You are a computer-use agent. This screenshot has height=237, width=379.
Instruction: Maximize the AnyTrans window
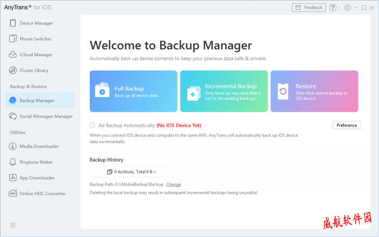coord(364,8)
